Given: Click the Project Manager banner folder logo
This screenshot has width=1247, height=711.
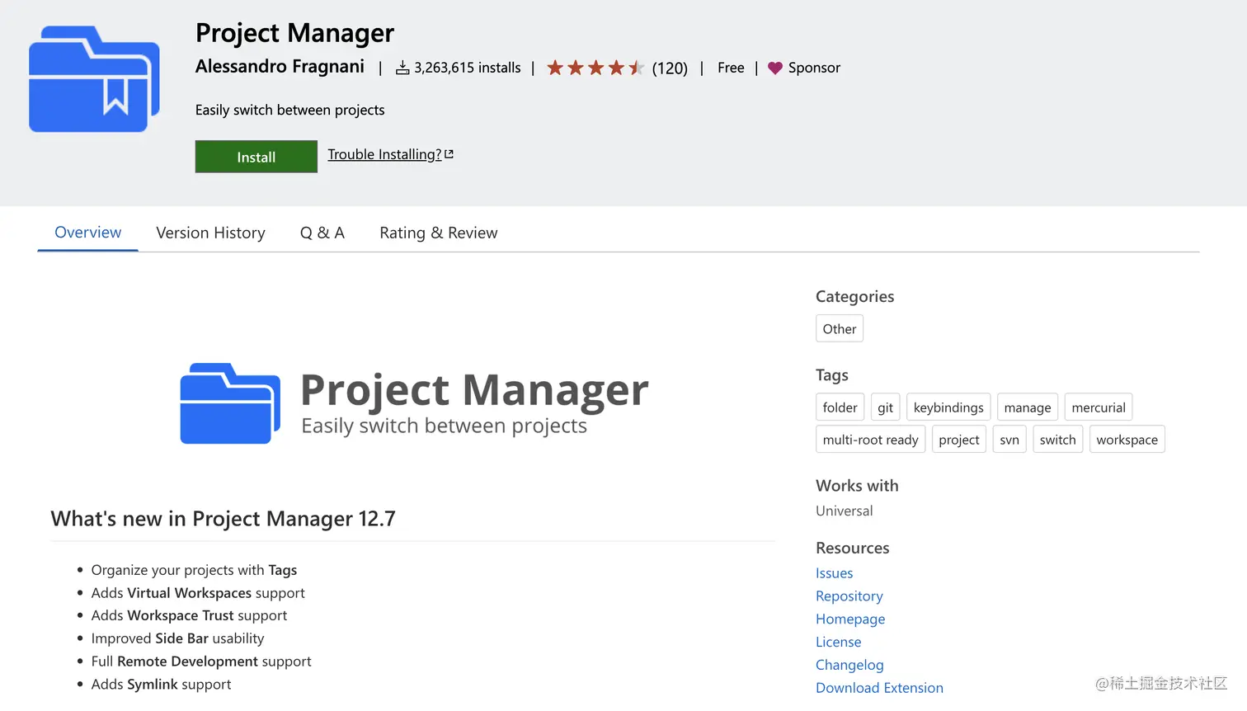Looking at the screenshot, I should (x=230, y=403).
